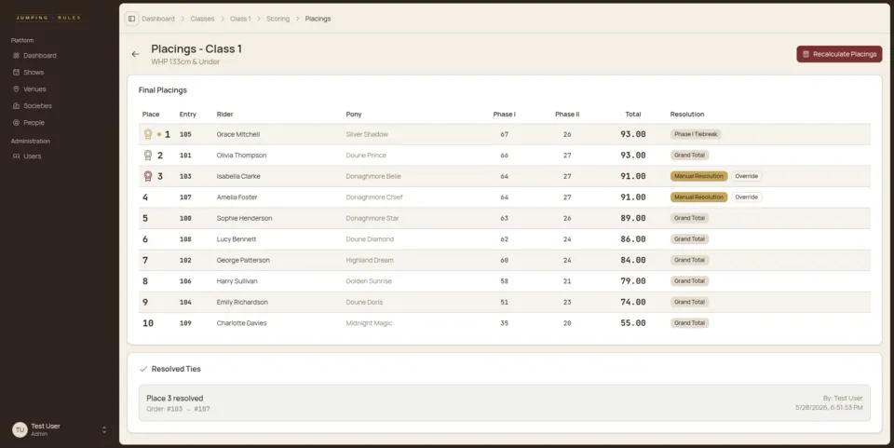
Task: Click the People icon in sidebar
Action: click(x=16, y=123)
